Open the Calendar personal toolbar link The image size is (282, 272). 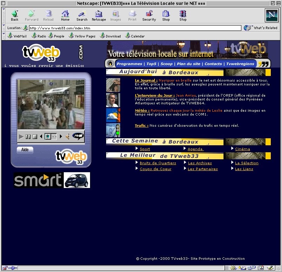click(x=135, y=36)
